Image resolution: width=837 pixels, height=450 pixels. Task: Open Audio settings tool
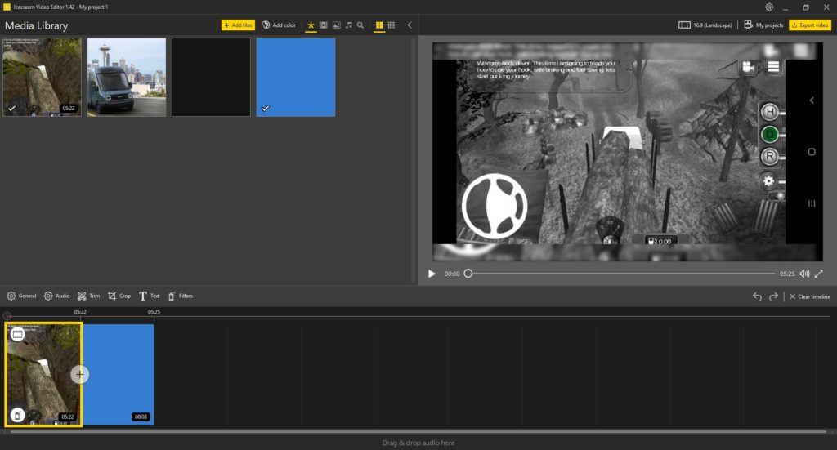56,296
